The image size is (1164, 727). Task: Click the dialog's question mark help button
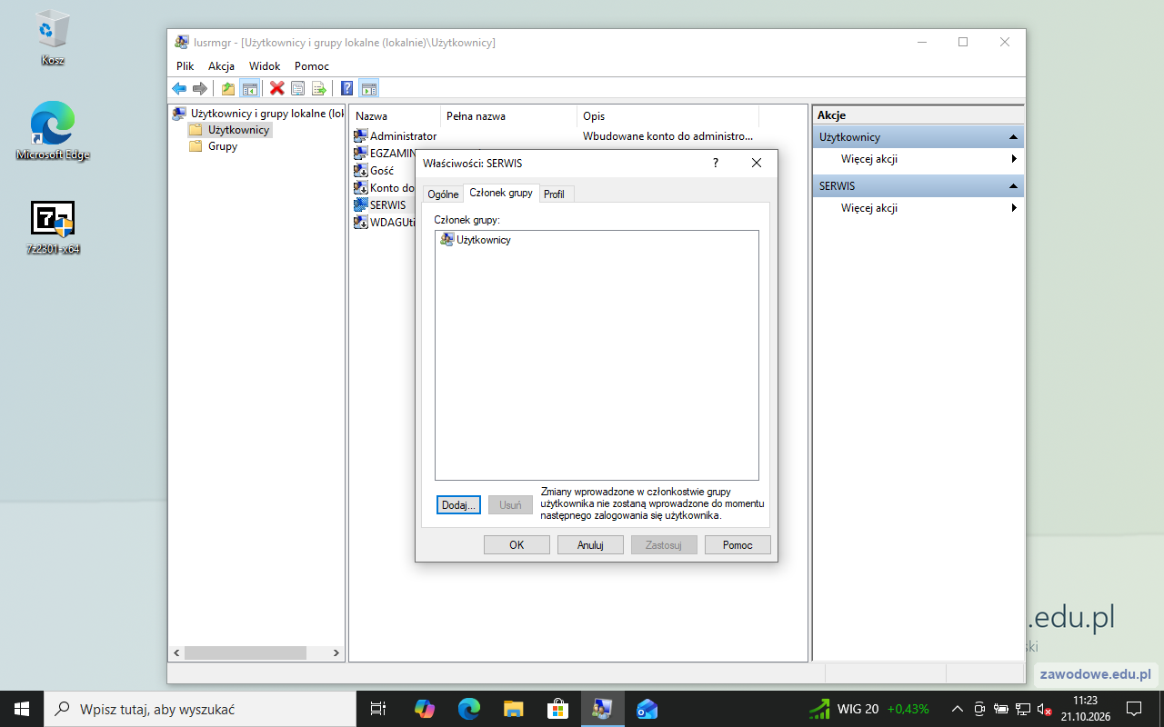715,163
